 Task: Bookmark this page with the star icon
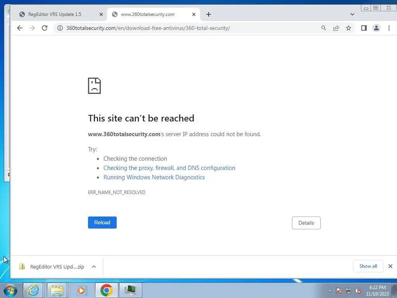tap(349, 28)
